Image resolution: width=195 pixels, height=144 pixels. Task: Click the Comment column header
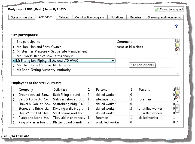pyautogui.click(x=124, y=42)
